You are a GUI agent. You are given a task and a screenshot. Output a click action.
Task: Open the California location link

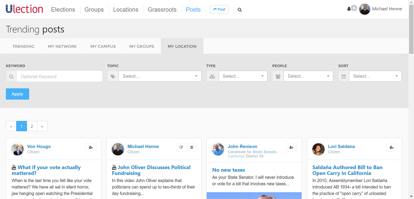pyautogui.click(x=236, y=156)
